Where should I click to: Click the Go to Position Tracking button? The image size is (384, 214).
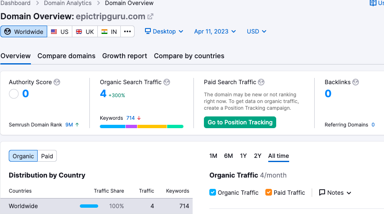click(x=240, y=122)
